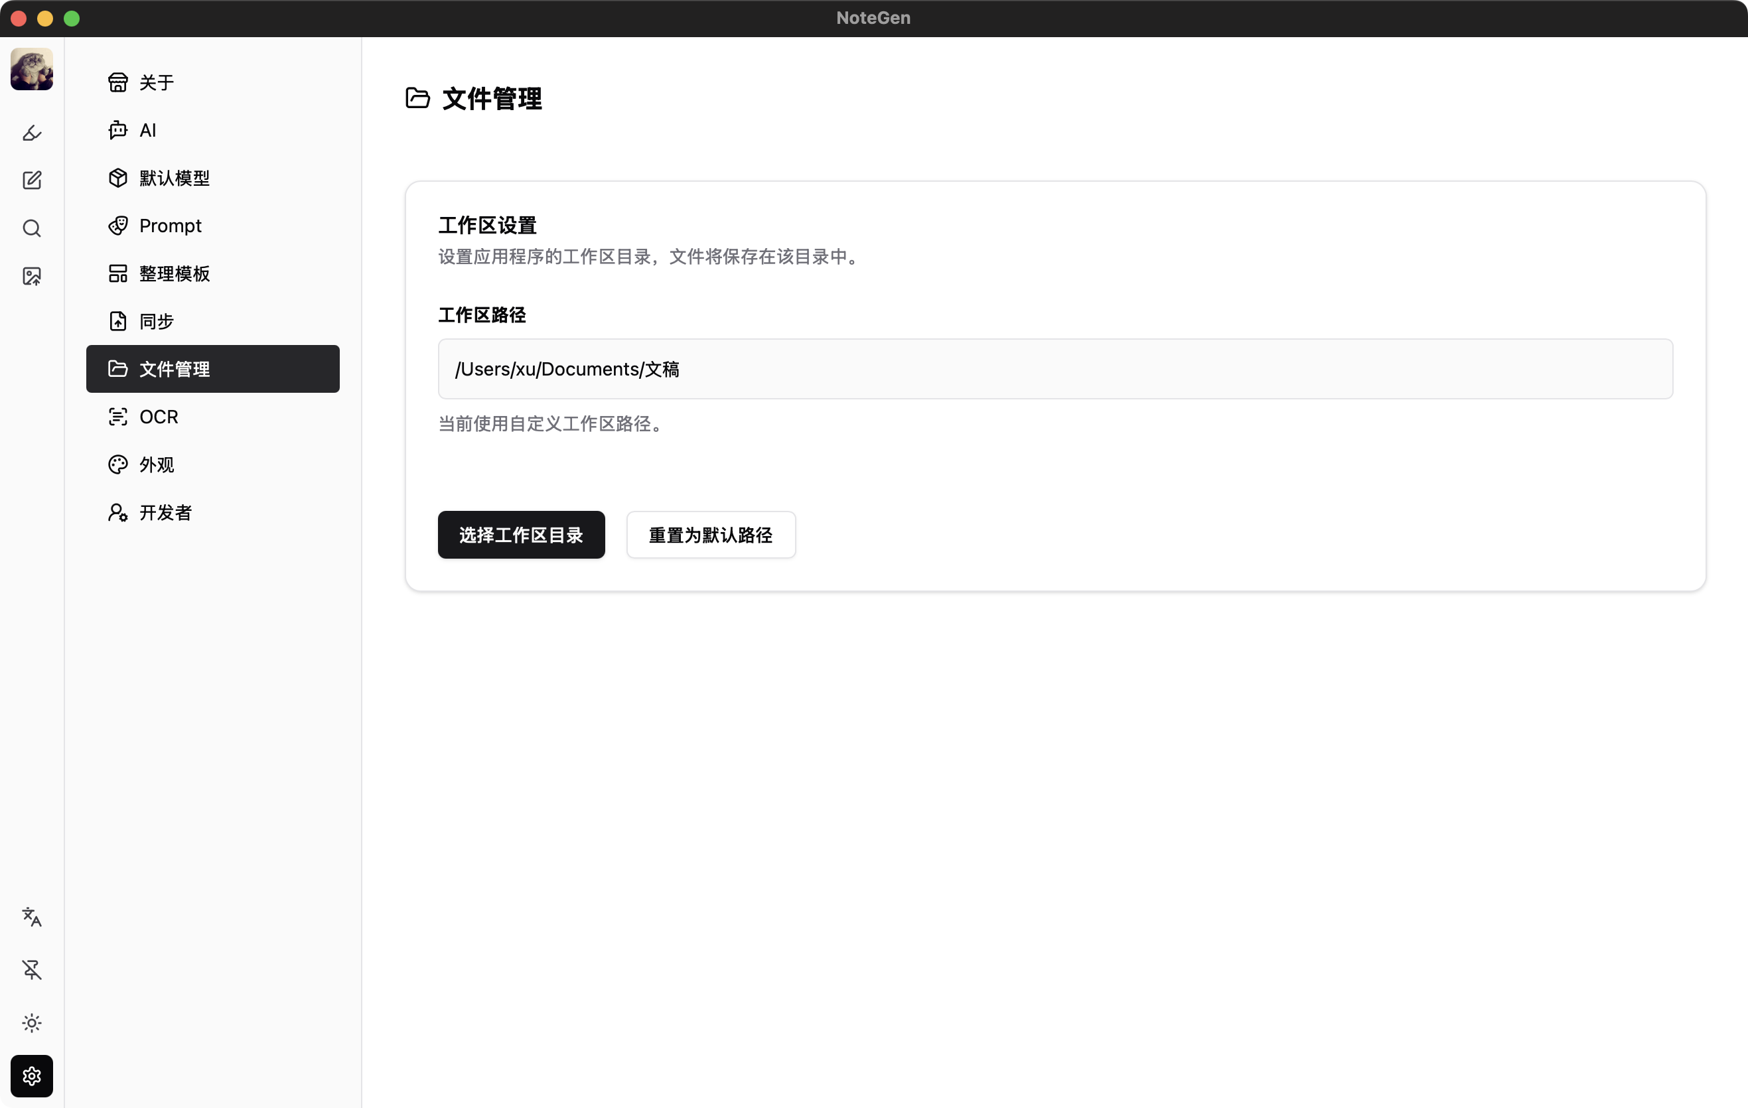Image resolution: width=1748 pixels, height=1108 pixels.
Task: Click the workspace path input field
Action: pos(1055,370)
